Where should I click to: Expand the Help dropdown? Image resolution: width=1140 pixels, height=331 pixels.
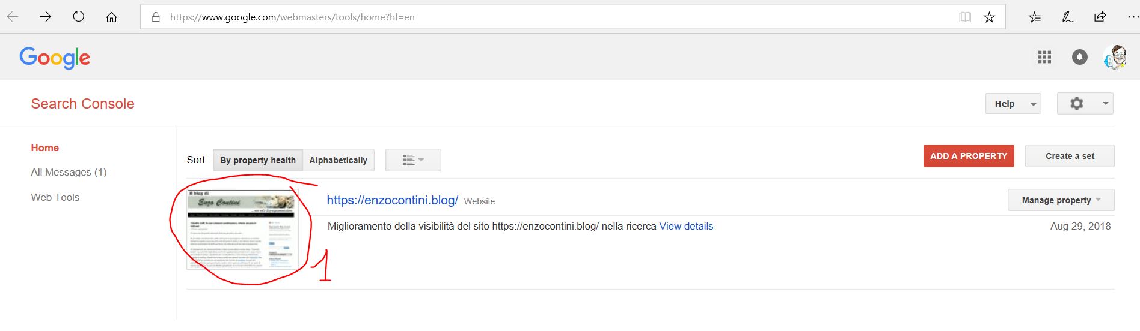click(1013, 104)
